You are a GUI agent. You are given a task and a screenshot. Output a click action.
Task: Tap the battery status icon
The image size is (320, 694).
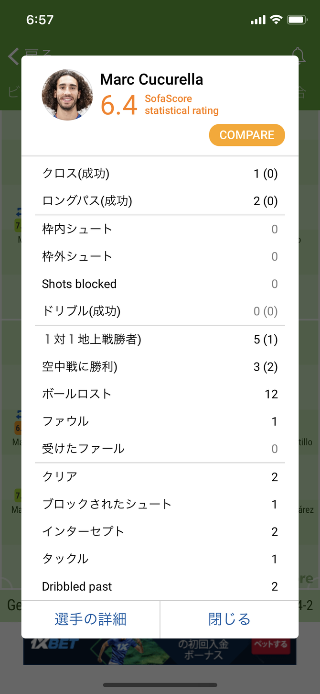[297, 20]
